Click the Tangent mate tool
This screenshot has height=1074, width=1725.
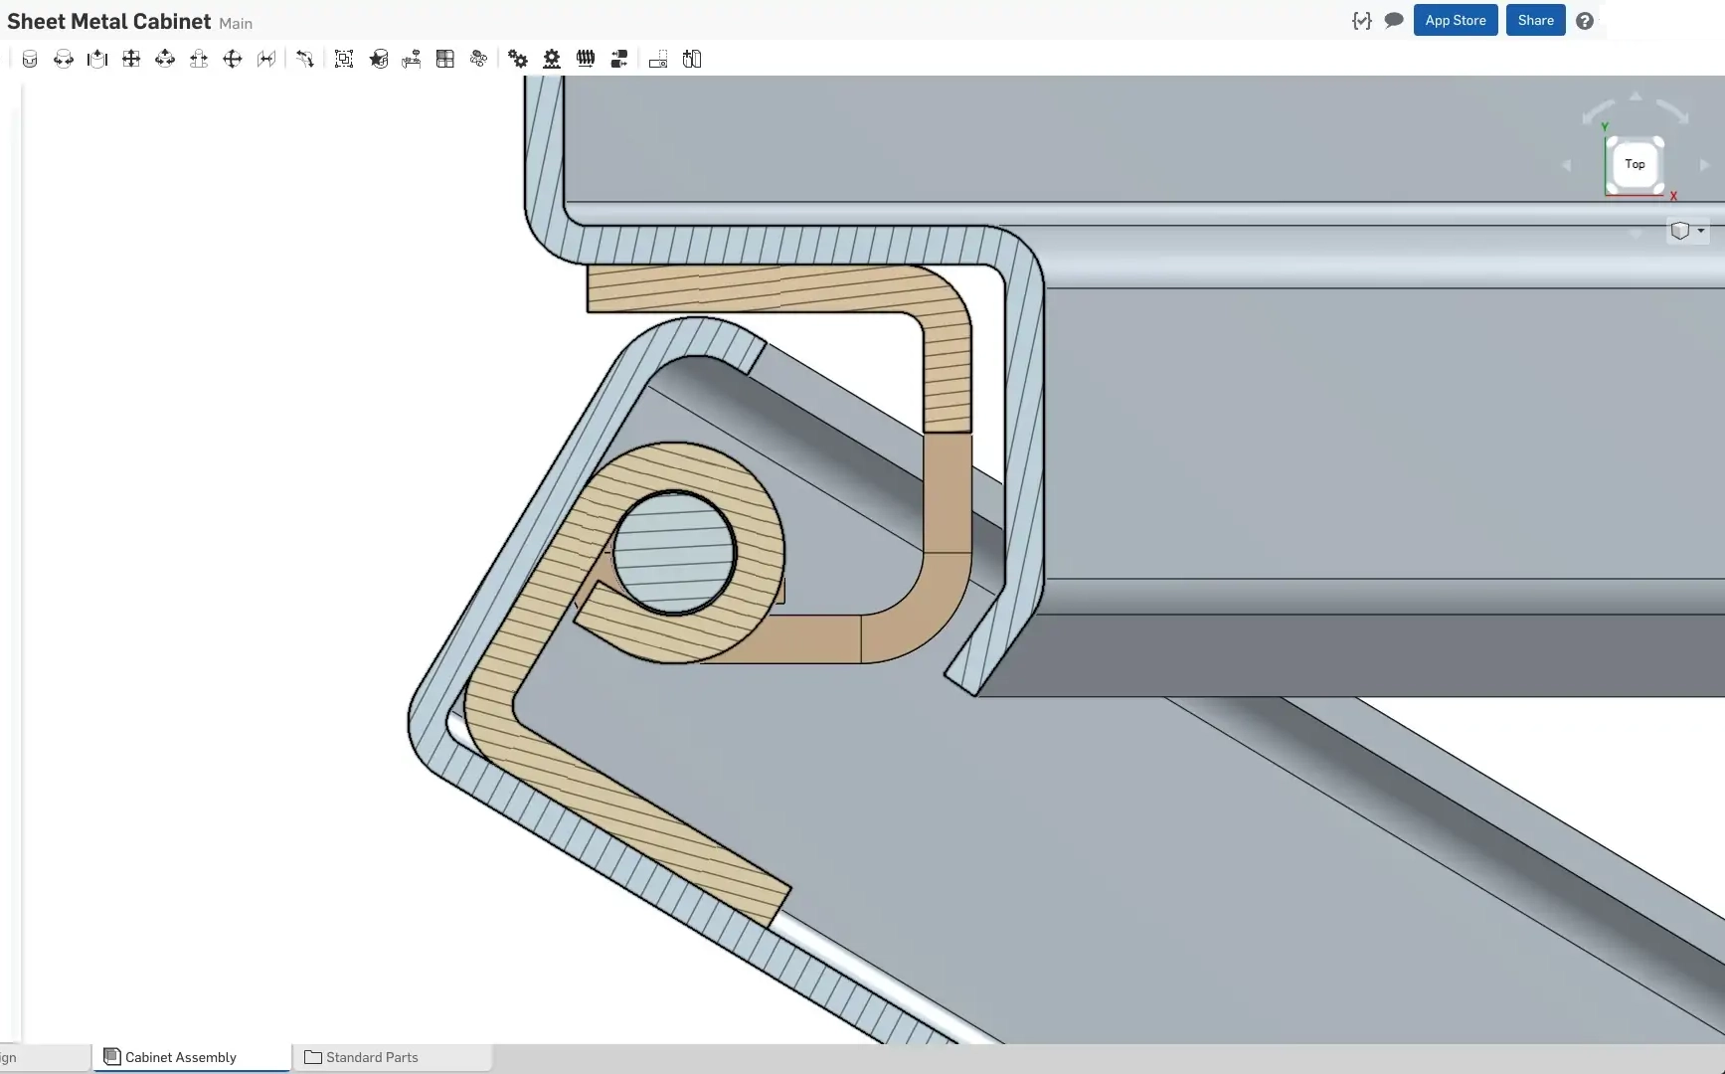click(305, 60)
